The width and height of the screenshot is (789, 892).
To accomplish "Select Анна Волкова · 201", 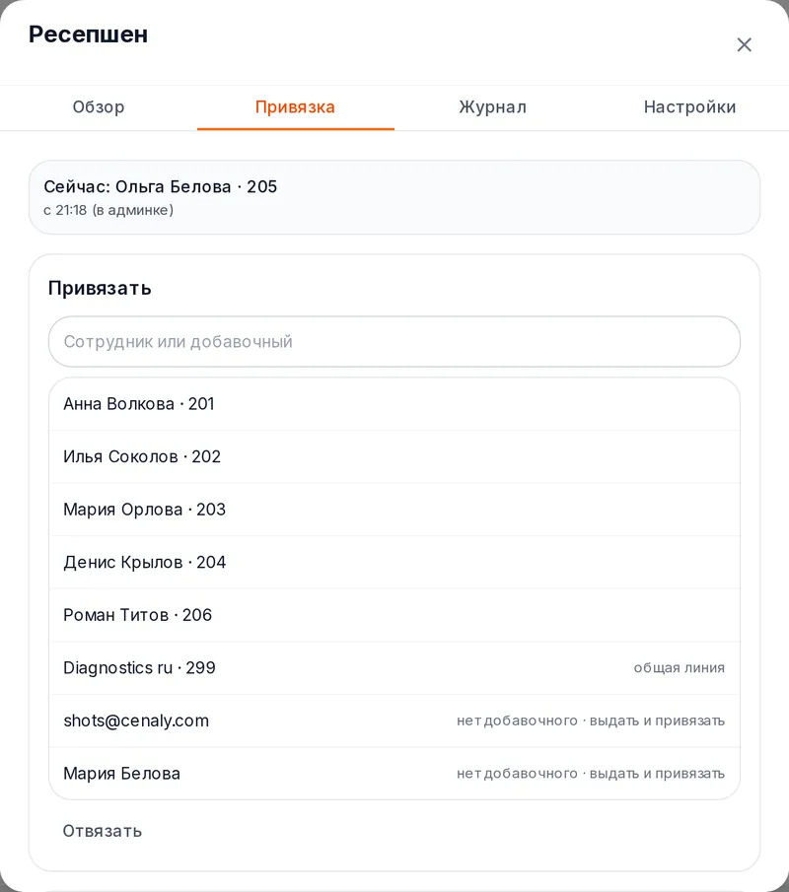I will tap(394, 404).
